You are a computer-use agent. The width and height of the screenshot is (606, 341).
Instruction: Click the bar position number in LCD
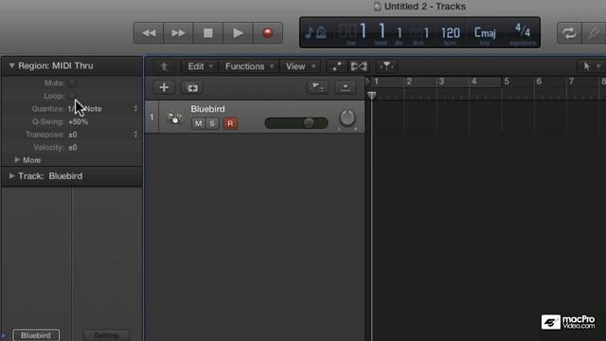363,31
